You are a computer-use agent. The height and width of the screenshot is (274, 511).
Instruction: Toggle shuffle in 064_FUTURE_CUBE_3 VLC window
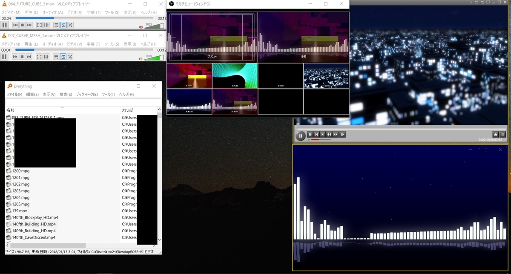70,26
